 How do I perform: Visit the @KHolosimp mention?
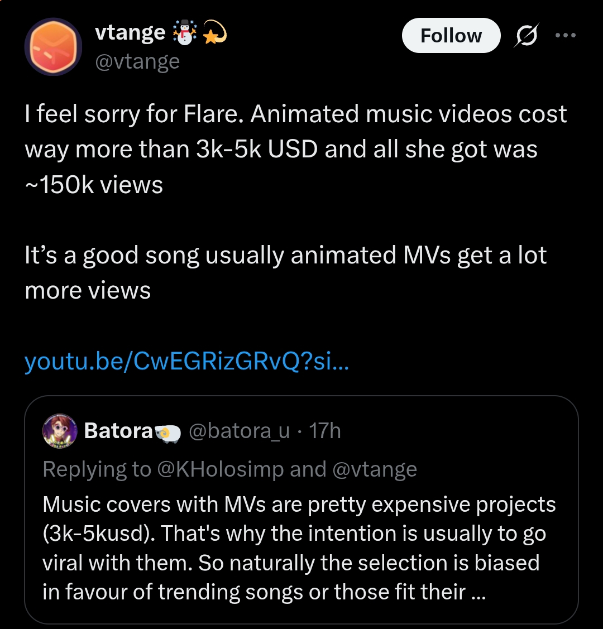tap(222, 469)
